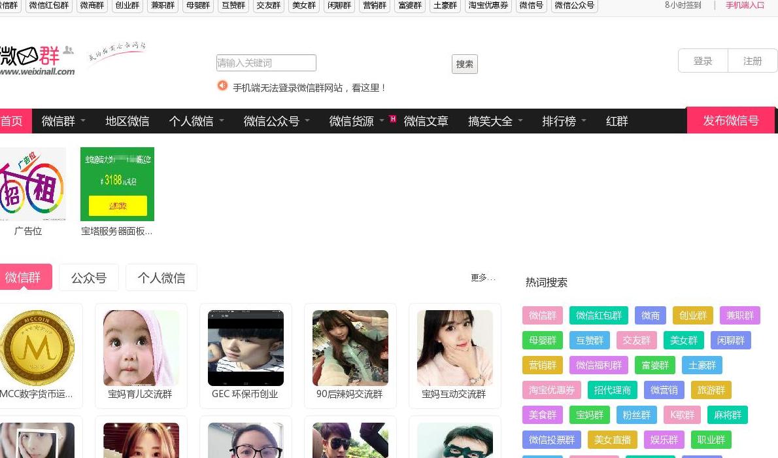Select the 微商 hot-search tag
The width and height of the screenshot is (778, 458).
pyautogui.click(x=650, y=315)
